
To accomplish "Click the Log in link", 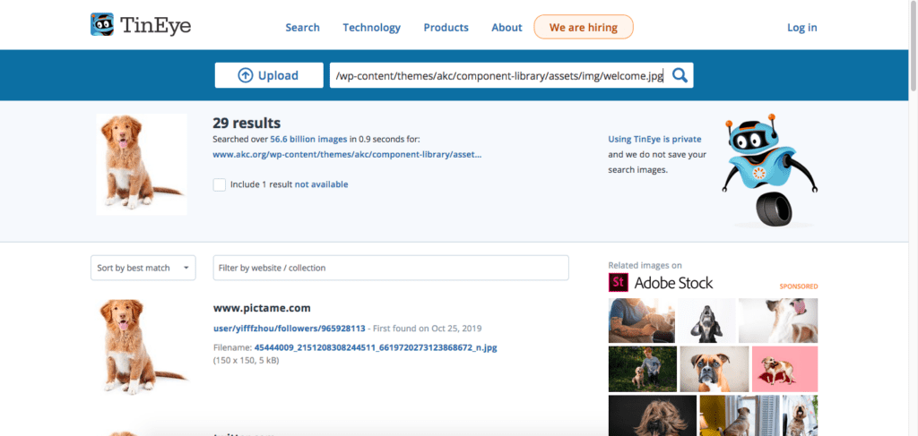I will pos(802,28).
